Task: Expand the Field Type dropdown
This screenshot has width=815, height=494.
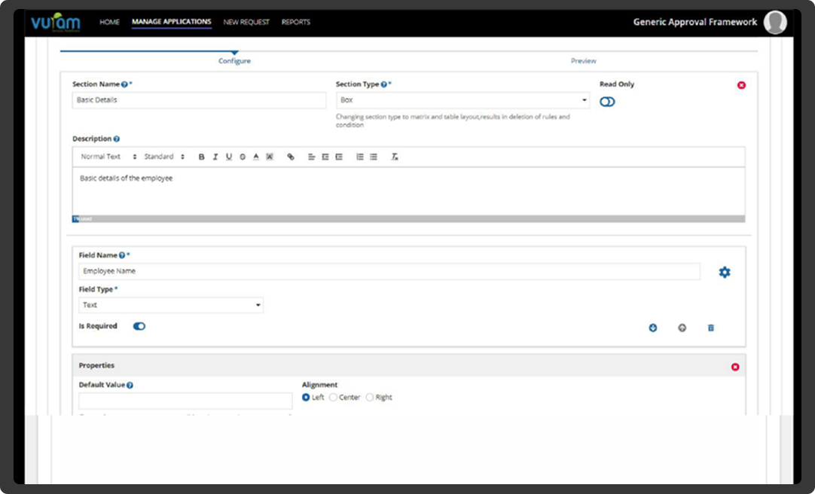Action: click(171, 305)
